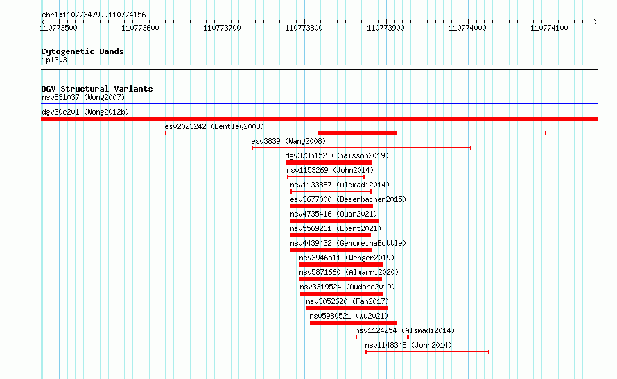The width and height of the screenshot is (617, 379).
Task: Click the nsv1124254 thin red span
Action: tap(383, 337)
